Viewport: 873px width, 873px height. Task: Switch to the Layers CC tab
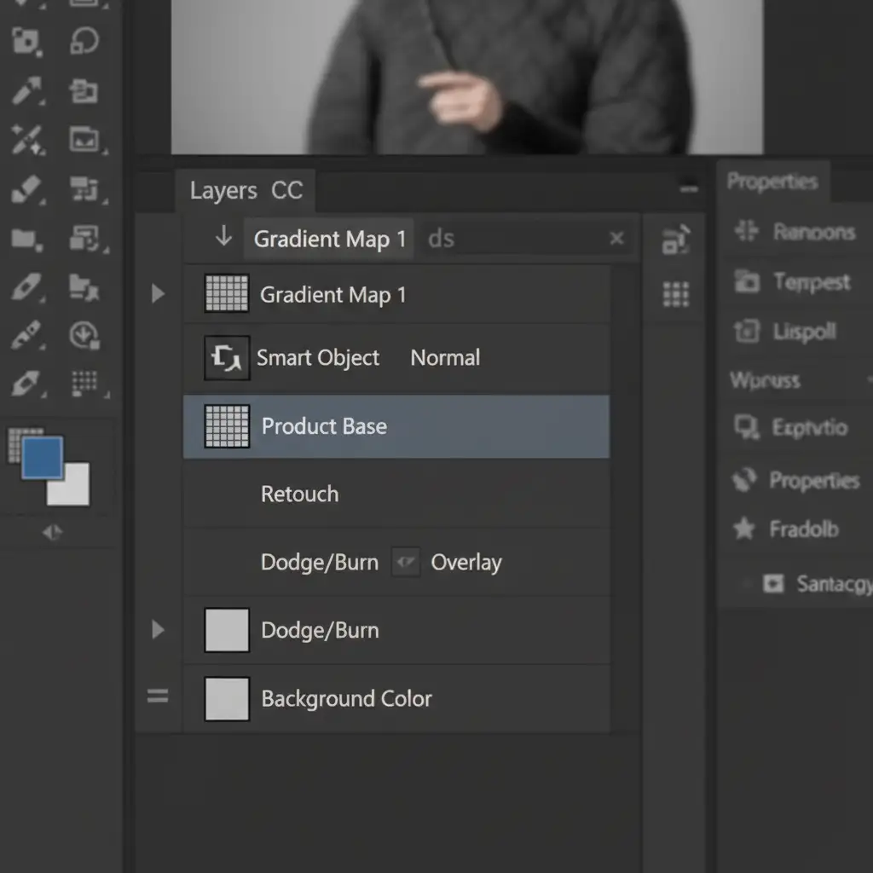(x=246, y=191)
